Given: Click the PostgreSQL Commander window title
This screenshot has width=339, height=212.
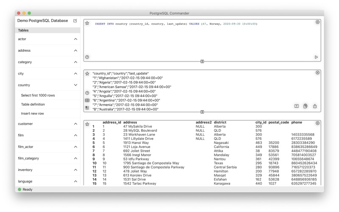Looking at the screenshot, I should (169, 13).
